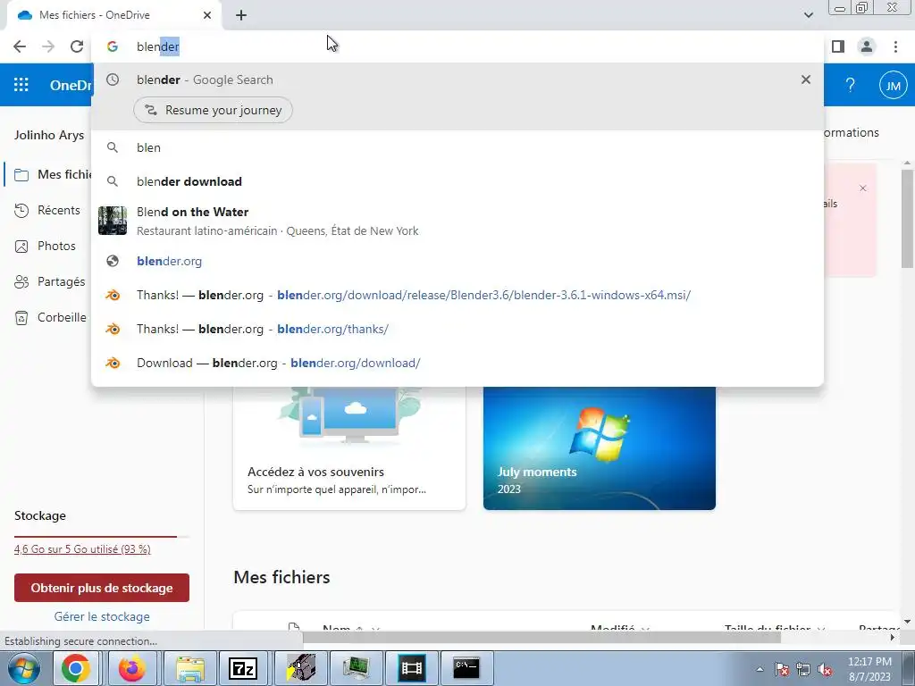Click the Blend on the Water thumbnail
Image resolution: width=915 pixels, height=686 pixels.
(x=112, y=221)
